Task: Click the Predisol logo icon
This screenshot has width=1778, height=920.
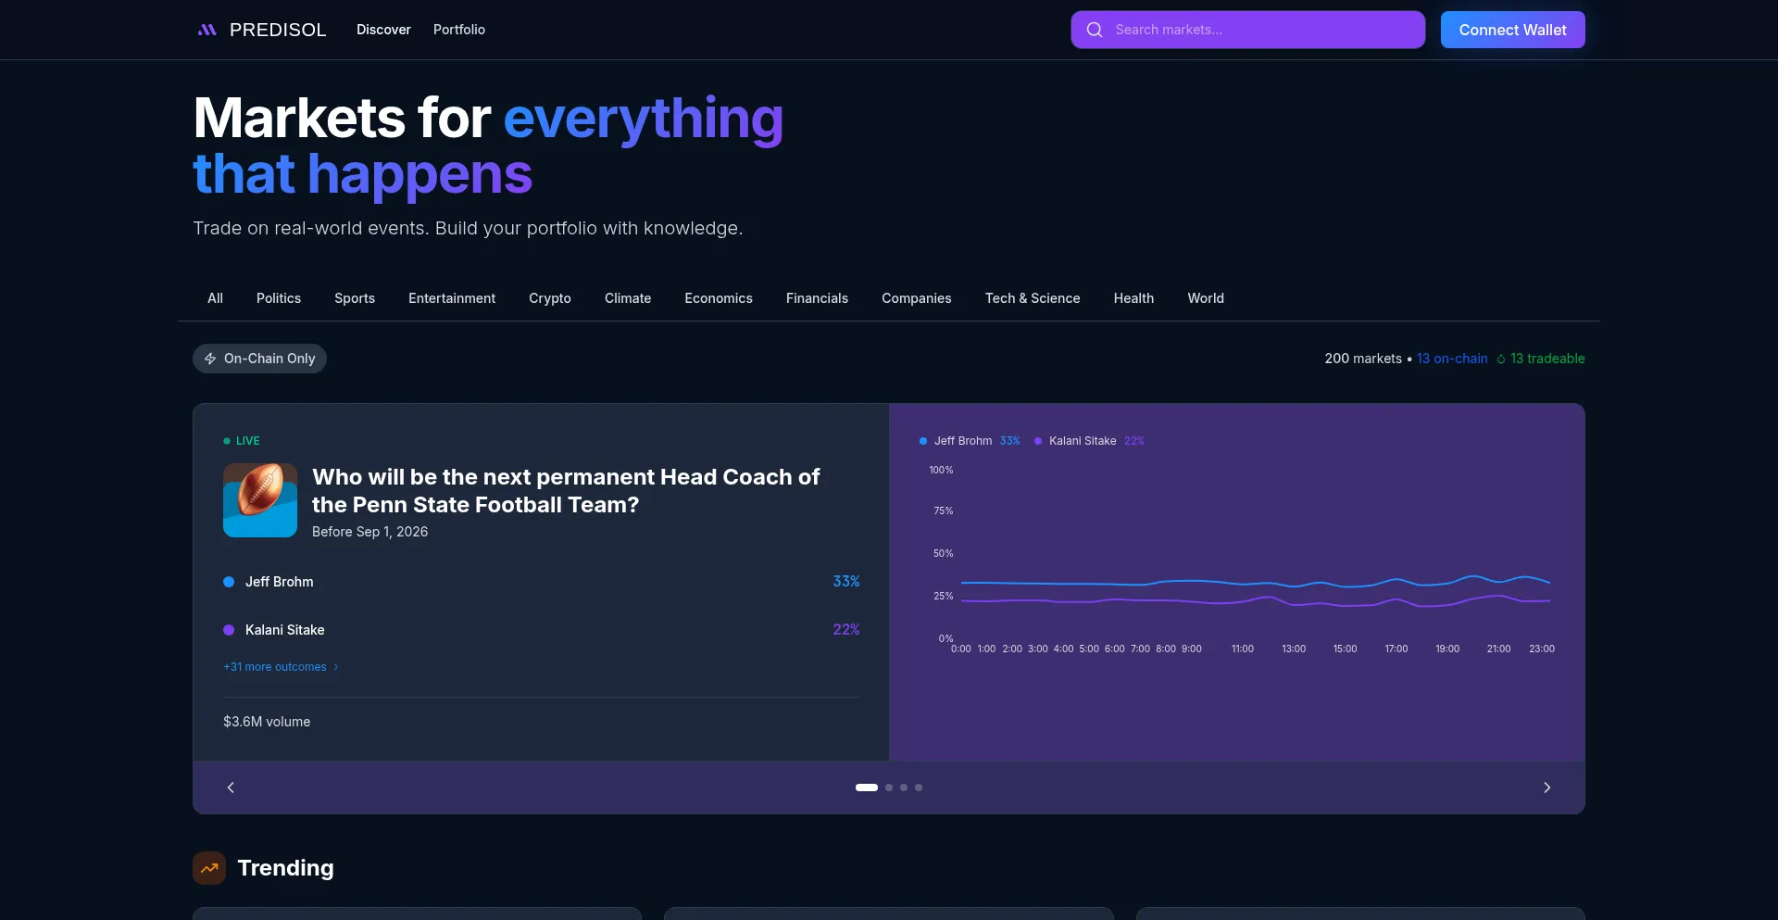Action: point(207,30)
